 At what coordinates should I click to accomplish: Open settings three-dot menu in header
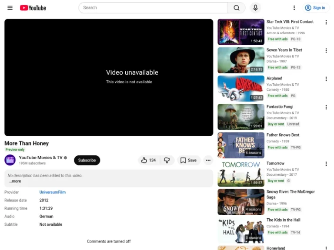click(294, 8)
